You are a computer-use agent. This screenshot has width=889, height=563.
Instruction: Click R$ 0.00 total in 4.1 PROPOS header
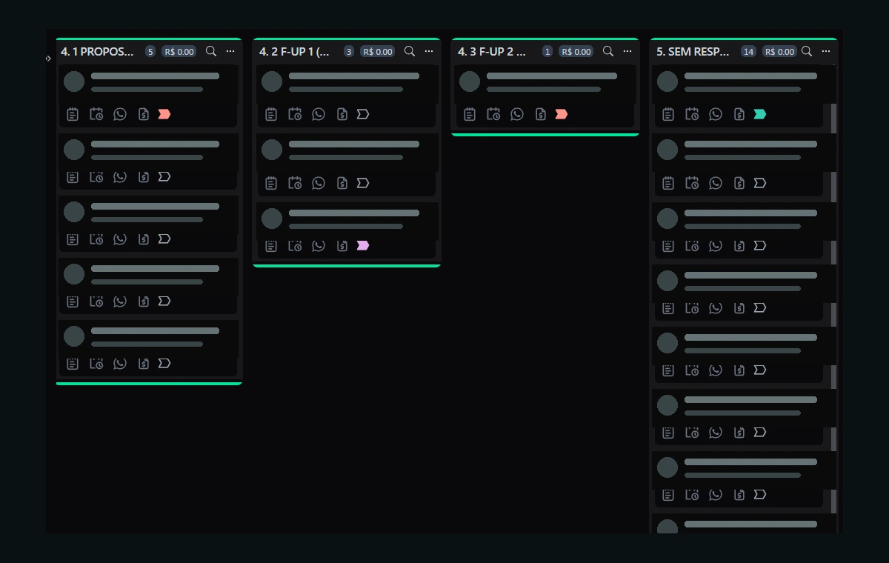click(x=179, y=52)
